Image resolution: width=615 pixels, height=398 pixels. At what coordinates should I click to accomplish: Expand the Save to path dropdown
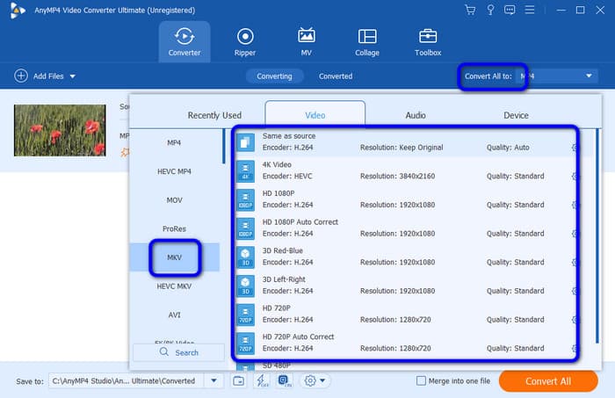214,380
